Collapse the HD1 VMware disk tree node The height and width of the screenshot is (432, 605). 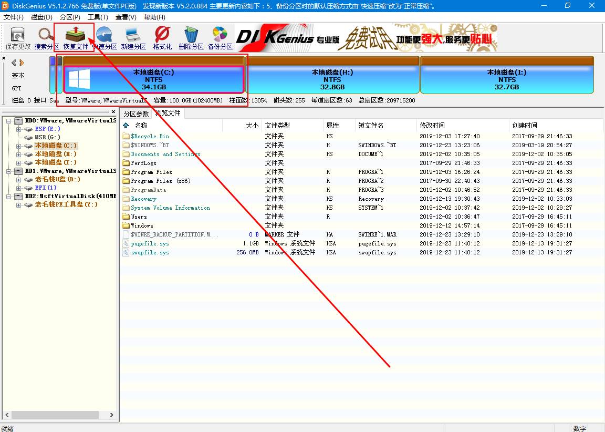(11, 171)
